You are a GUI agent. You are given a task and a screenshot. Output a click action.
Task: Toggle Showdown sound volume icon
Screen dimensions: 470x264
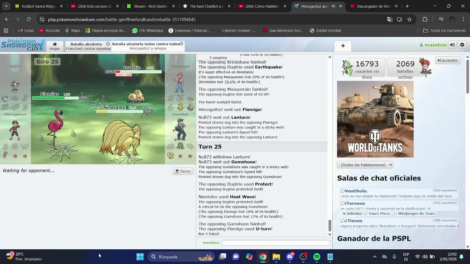coord(452,45)
